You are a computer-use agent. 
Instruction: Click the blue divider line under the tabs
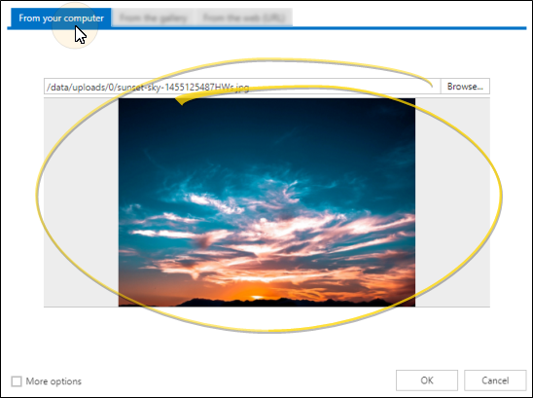click(266, 28)
